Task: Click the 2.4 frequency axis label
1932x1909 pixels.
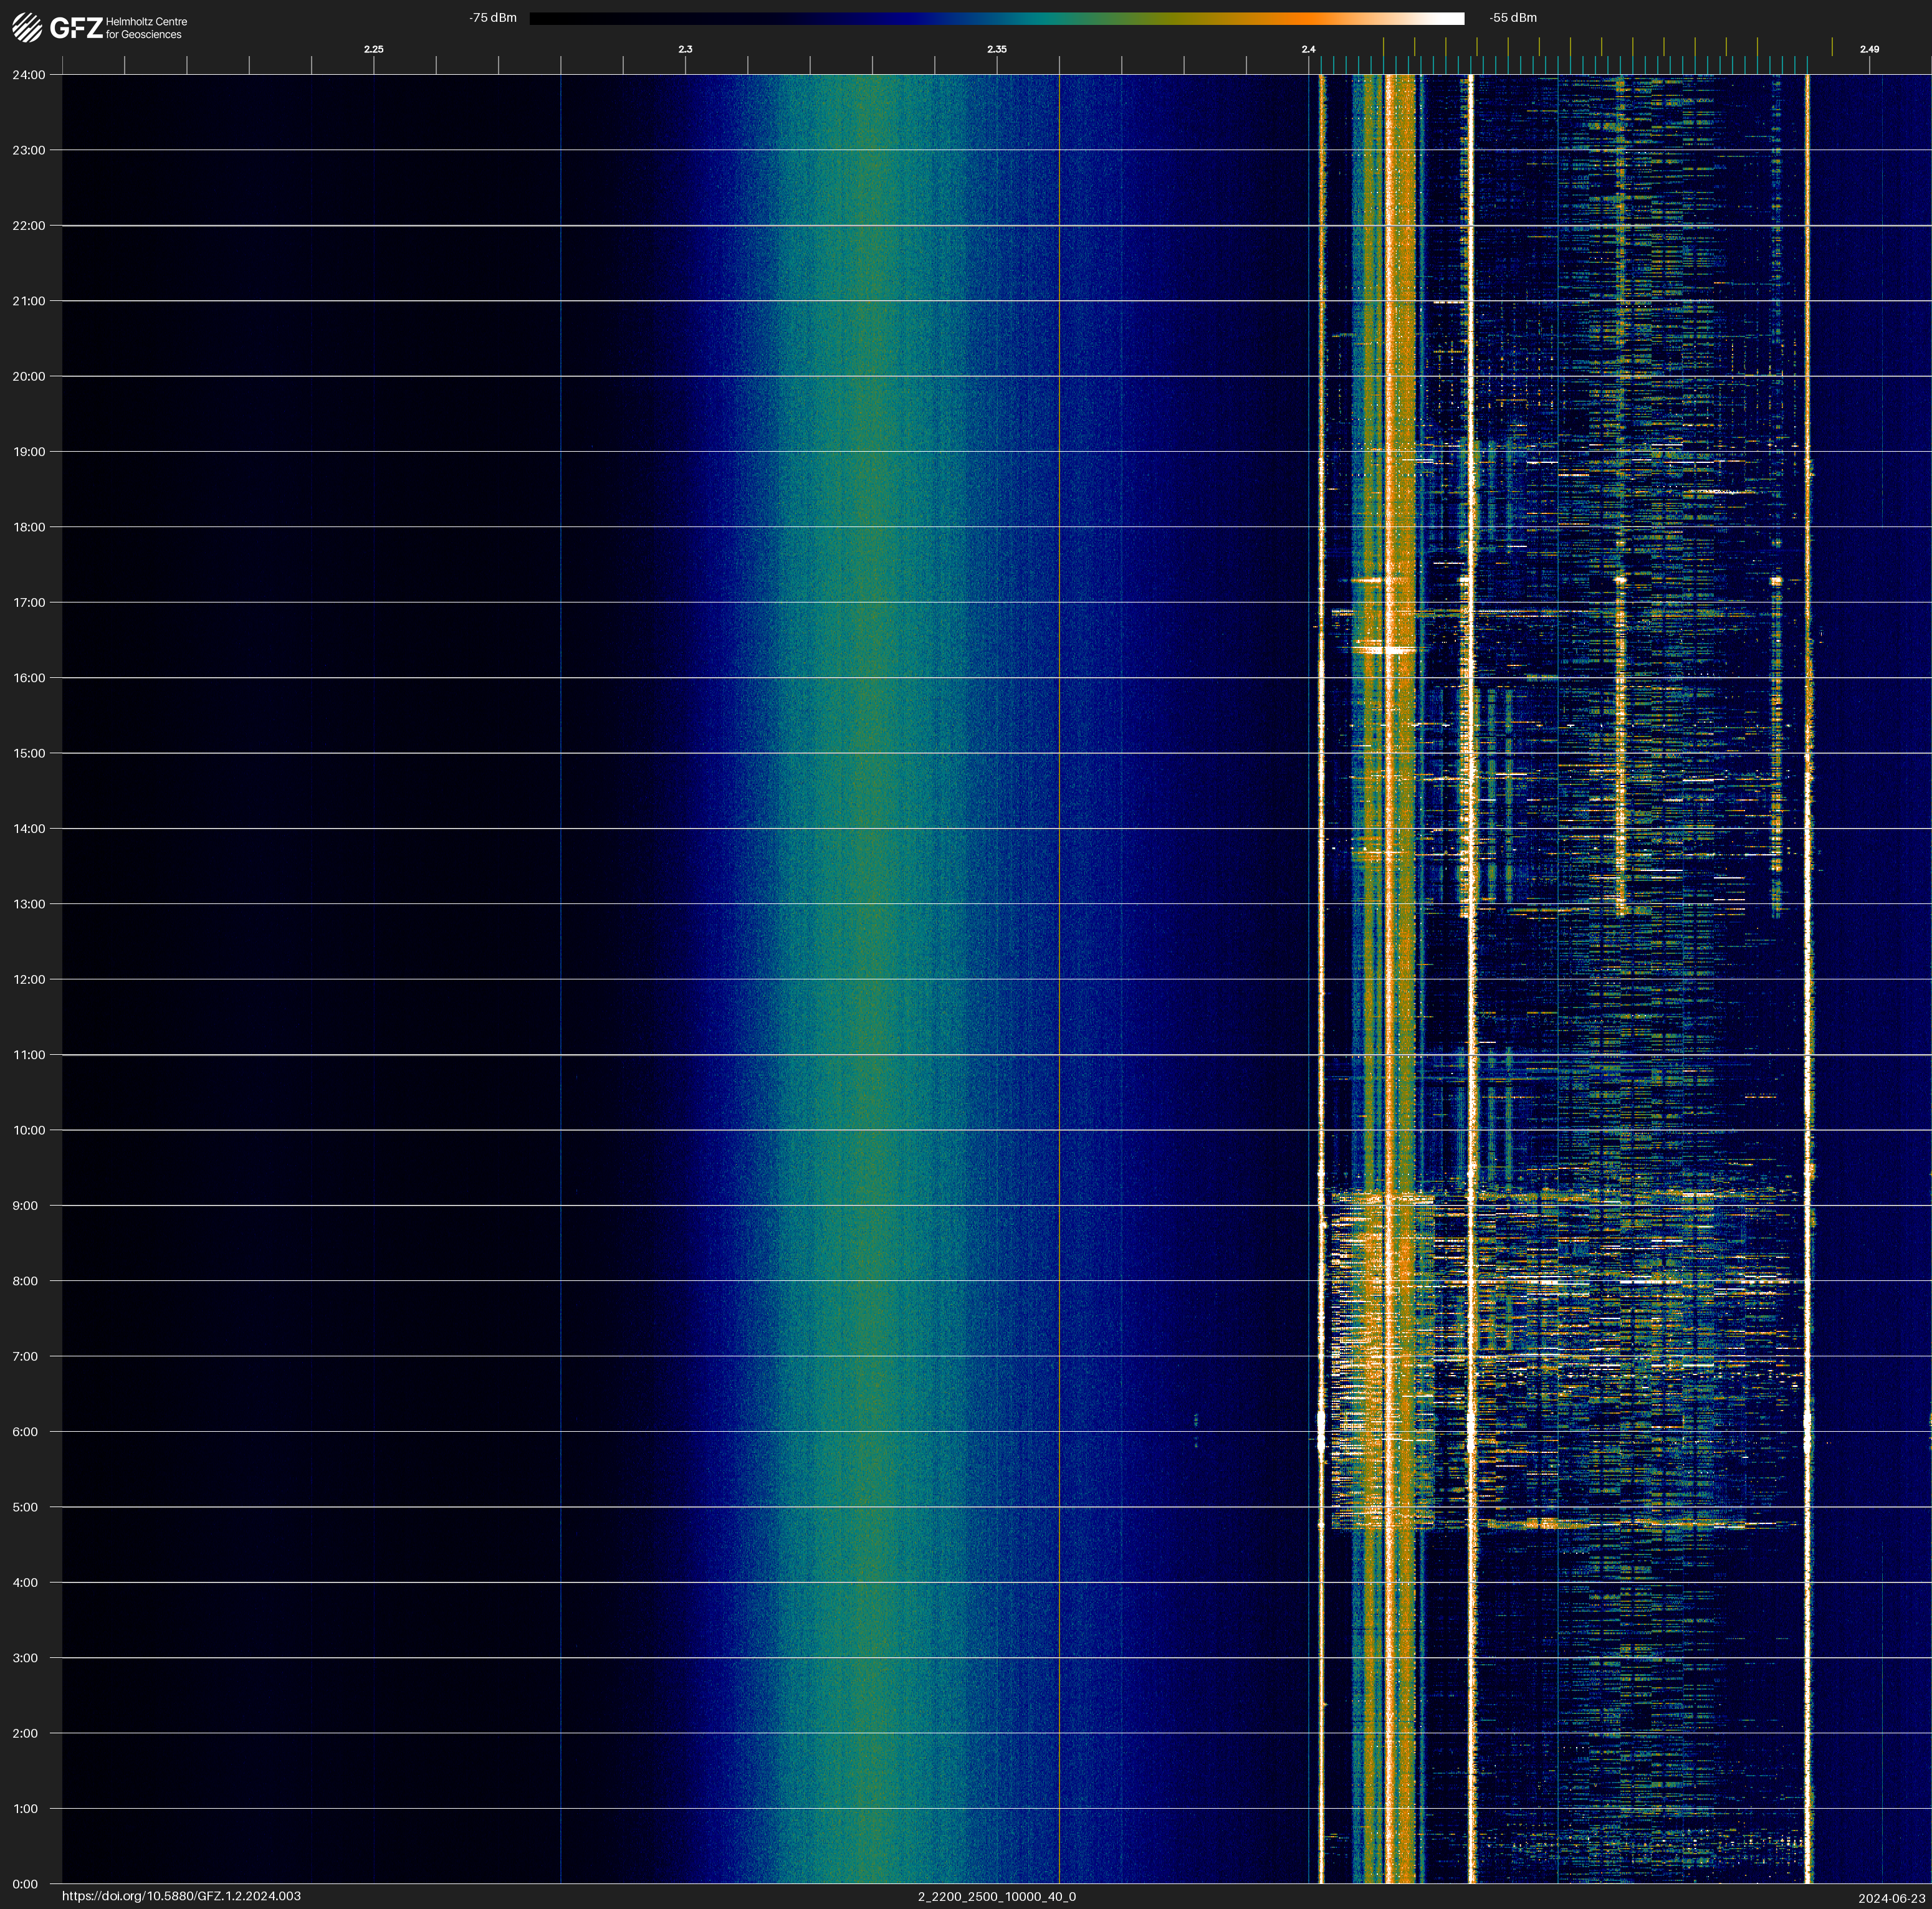Action: coord(1308,49)
